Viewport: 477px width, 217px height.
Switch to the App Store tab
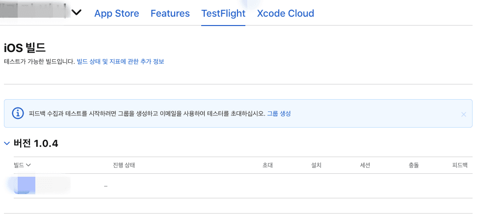click(116, 13)
